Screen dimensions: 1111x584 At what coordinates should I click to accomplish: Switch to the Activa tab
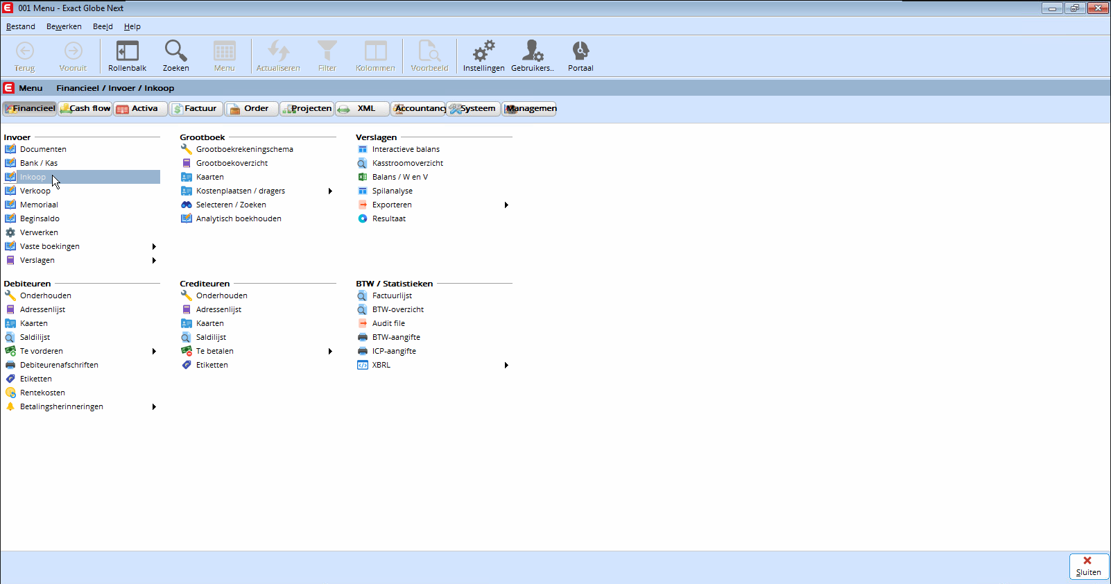click(x=140, y=108)
